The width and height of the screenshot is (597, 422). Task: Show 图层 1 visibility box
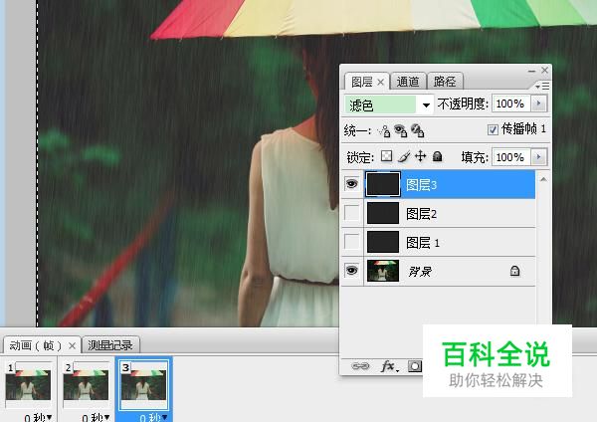(352, 242)
